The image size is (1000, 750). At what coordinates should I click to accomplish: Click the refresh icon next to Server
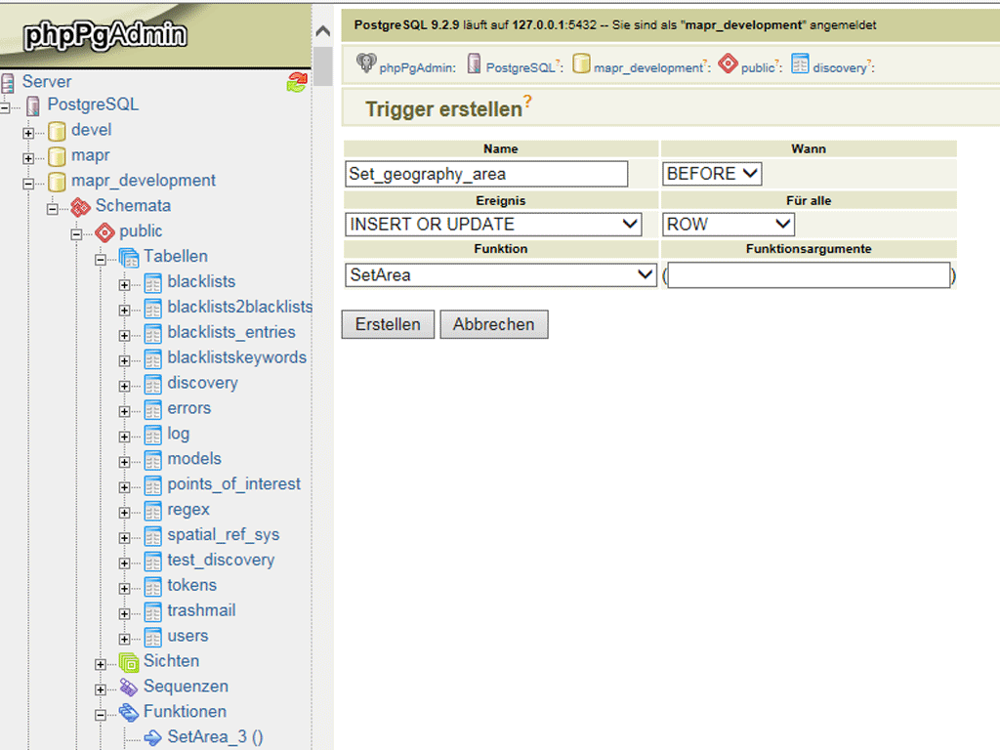[x=297, y=83]
